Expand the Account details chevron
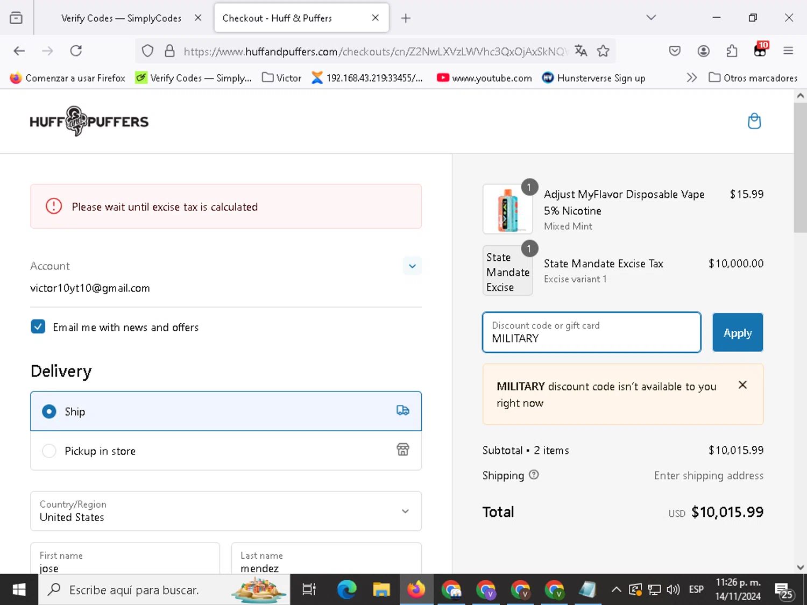The width and height of the screenshot is (807, 605). (x=412, y=266)
